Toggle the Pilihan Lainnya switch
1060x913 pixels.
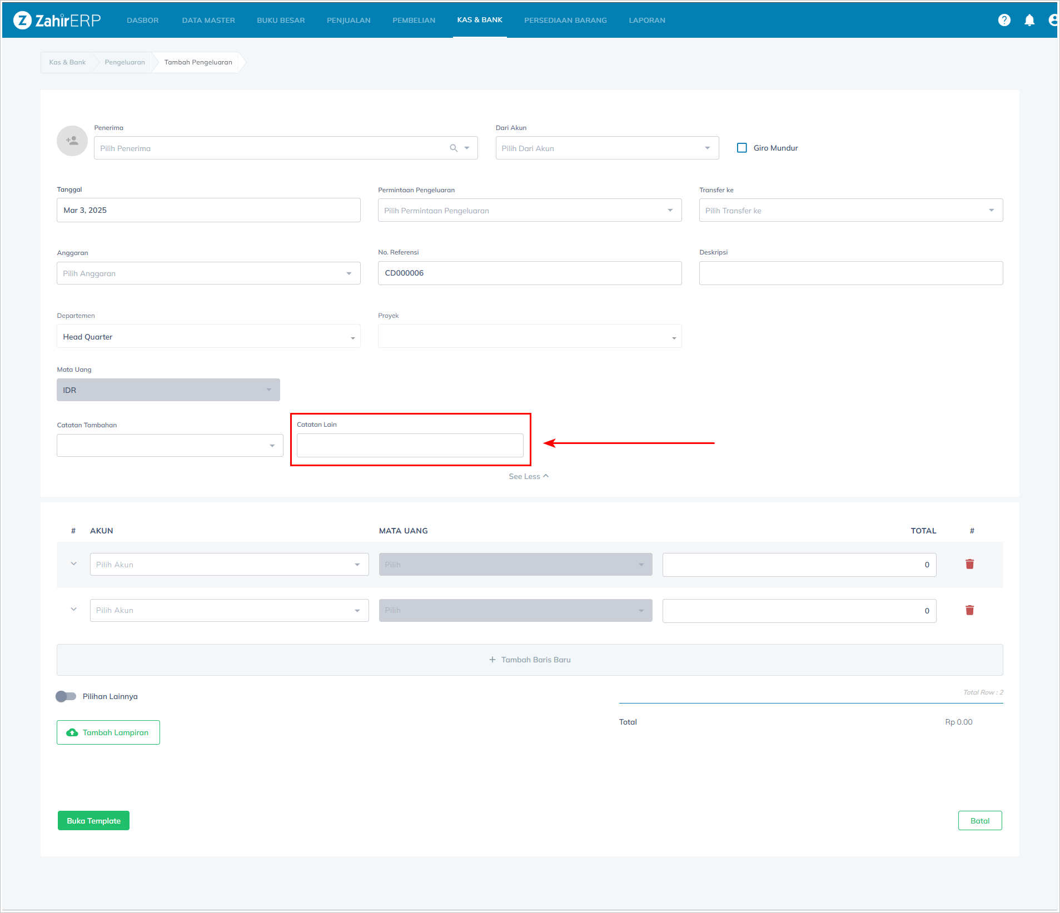[x=66, y=696]
